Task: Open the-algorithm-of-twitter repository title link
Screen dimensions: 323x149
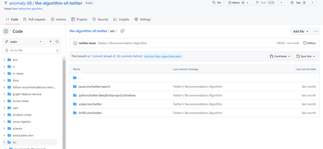Action: click(59, 3)
